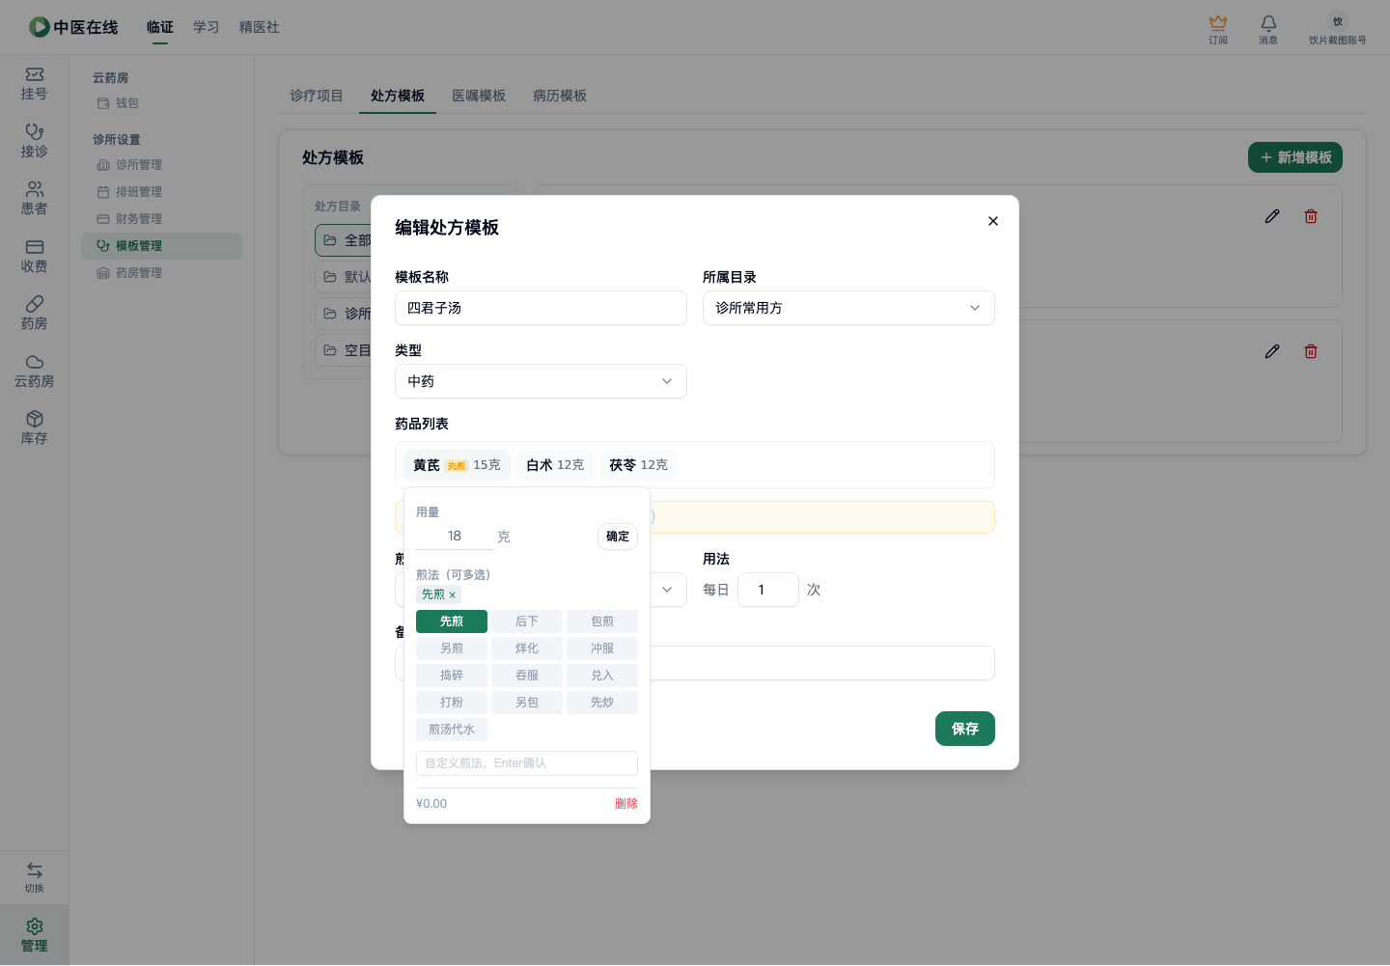Close the 编辑处方模板 dialog
This screenshot has width=1390, height=966.
[x=993, y=221]
